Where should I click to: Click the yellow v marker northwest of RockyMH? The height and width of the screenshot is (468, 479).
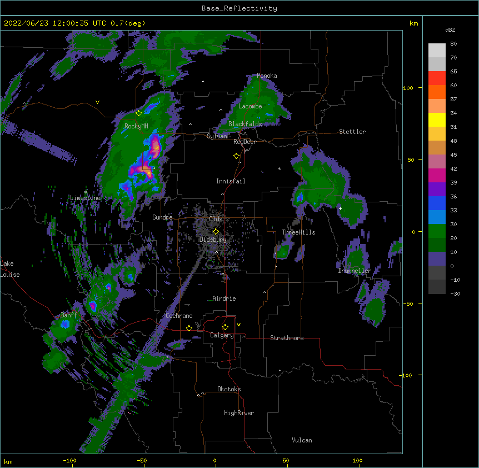click(x=97, y=102)
